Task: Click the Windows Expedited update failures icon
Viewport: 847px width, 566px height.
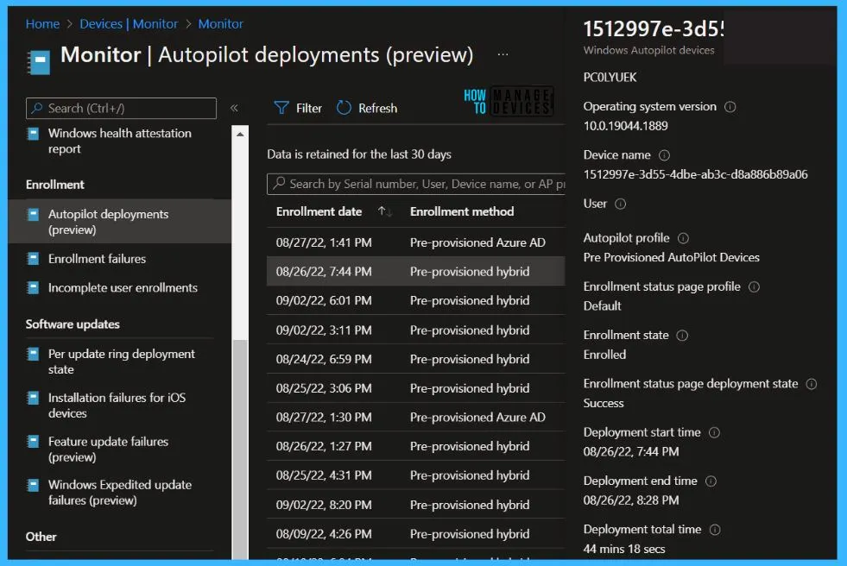Action: pos(33,485)
